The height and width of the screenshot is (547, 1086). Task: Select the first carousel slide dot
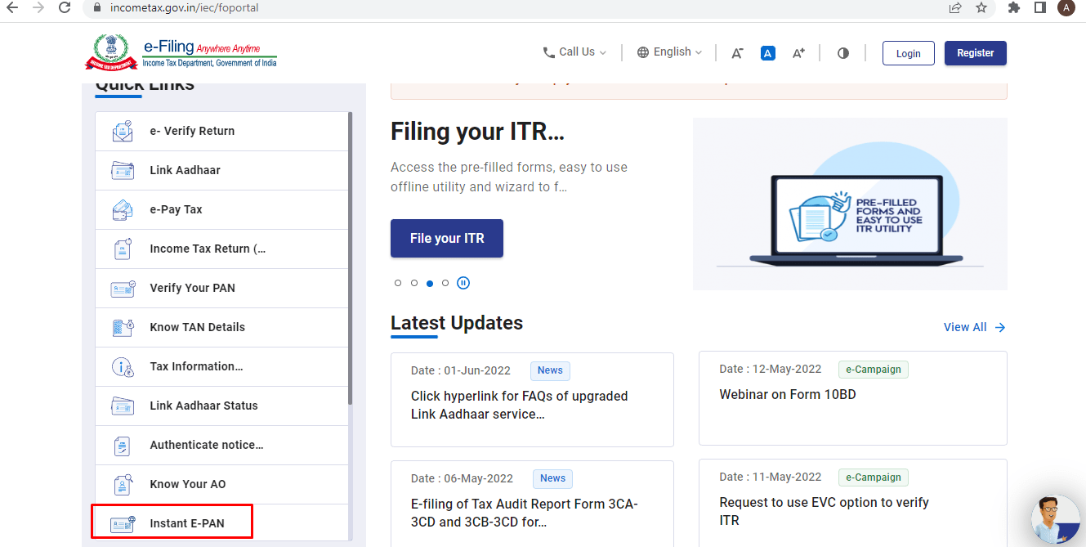(398, 283)
